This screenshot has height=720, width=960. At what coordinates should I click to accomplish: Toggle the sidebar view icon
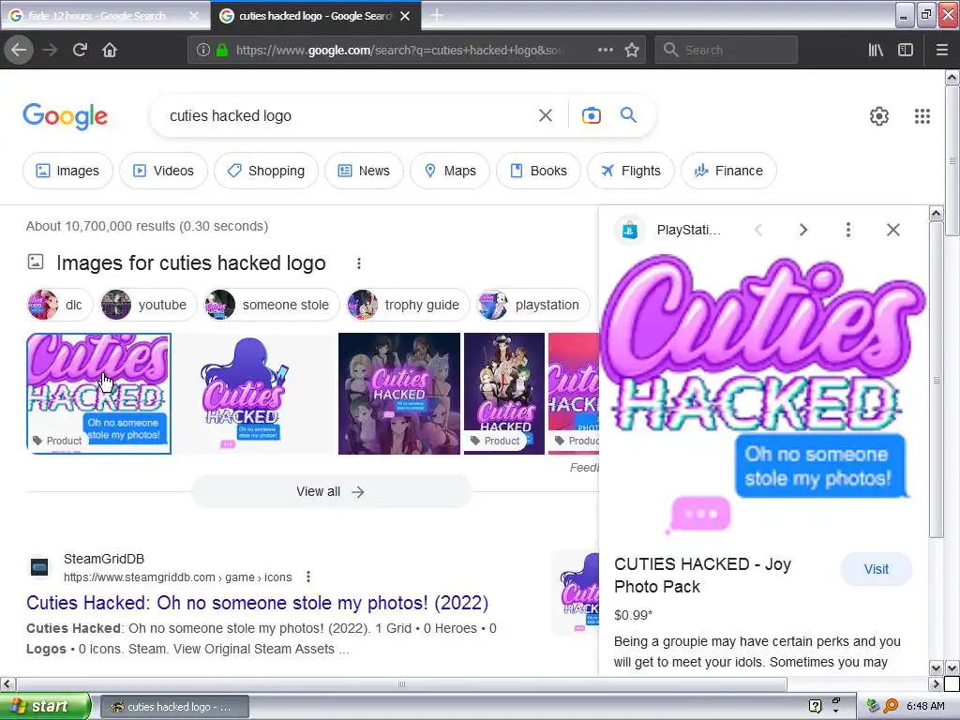click(x=906, y=50)
